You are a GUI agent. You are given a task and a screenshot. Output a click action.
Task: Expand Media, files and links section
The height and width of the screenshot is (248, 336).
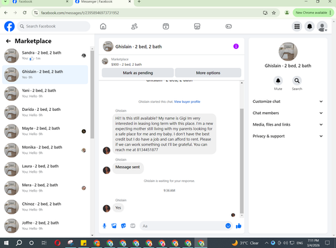[288, 124]
